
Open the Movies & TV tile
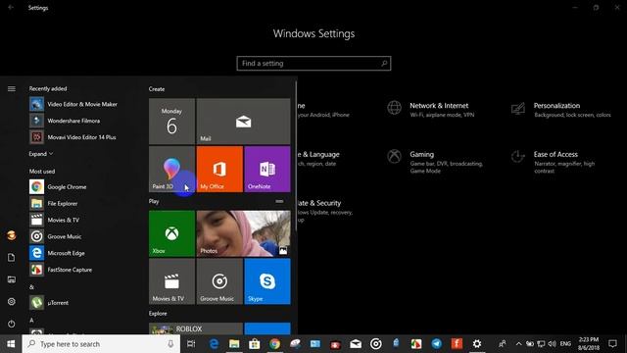(x=172, y=281)
